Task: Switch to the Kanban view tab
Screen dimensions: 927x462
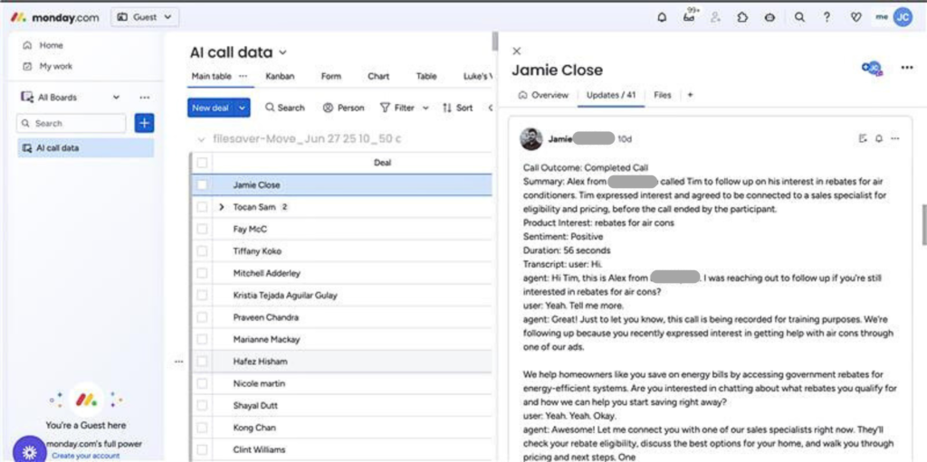Action: click(280, 77)
